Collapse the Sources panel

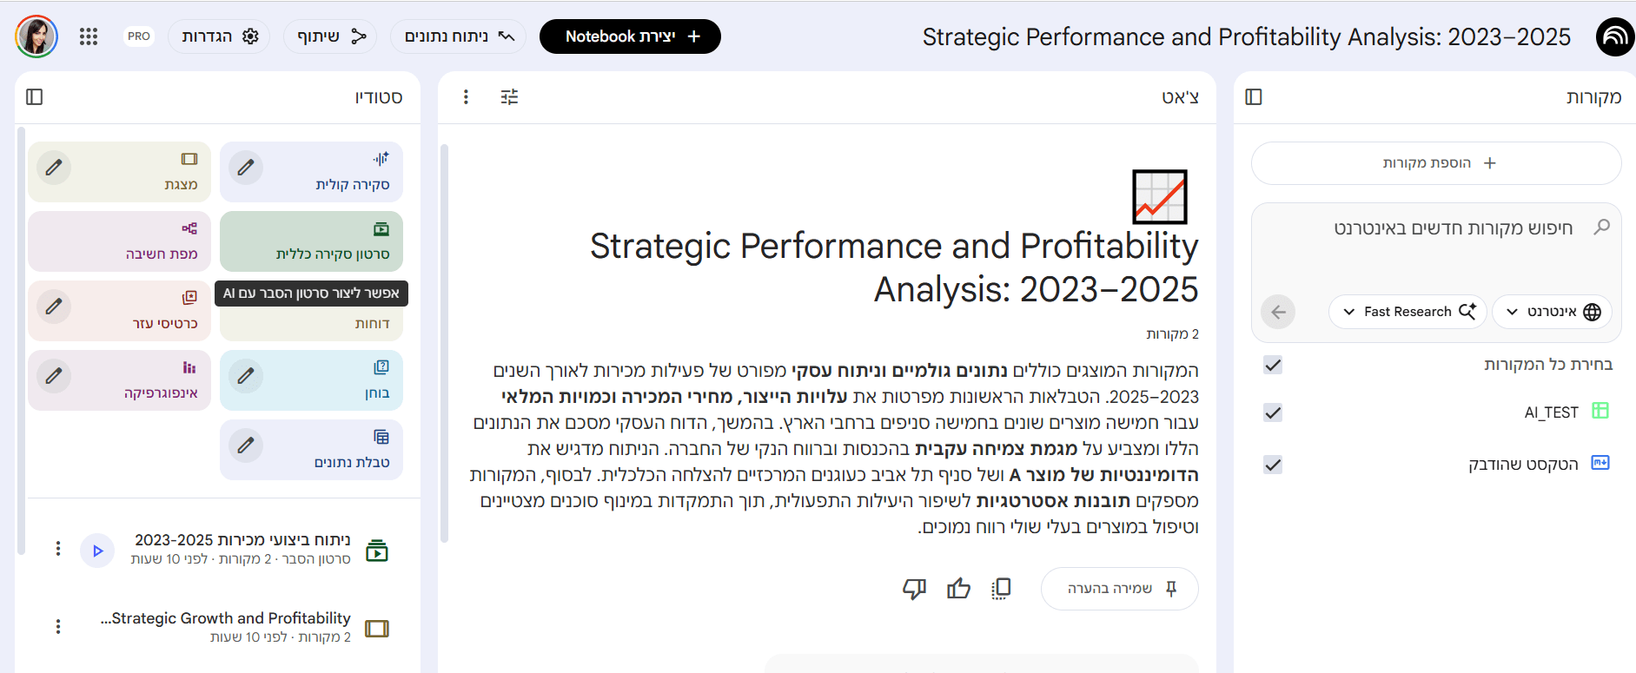(1254, 96)
